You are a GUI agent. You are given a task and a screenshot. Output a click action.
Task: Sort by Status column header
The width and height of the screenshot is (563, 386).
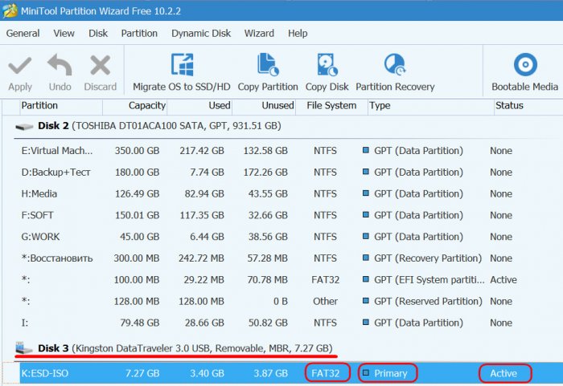528,106
